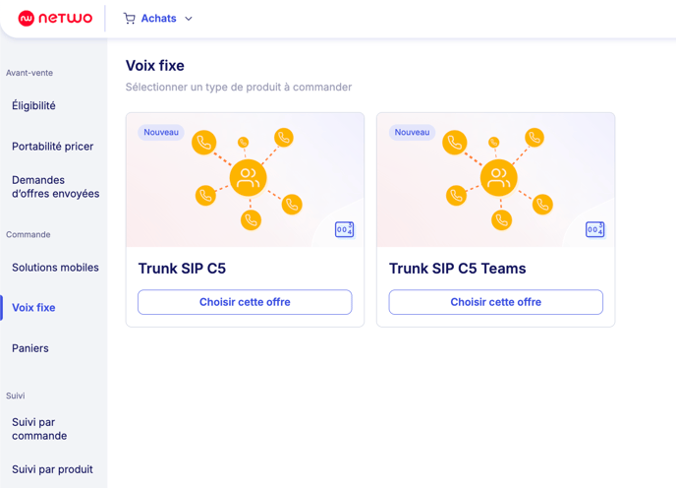The height and width of the screenshot is (488, 676).
Task: Expand the Achats dropdown chevron
Action: click(189, 19)
